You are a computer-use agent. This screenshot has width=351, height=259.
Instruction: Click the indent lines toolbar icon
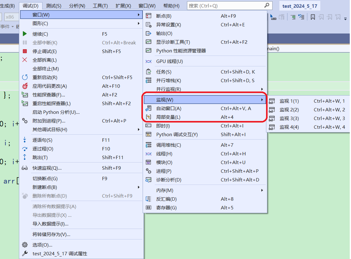293,17
